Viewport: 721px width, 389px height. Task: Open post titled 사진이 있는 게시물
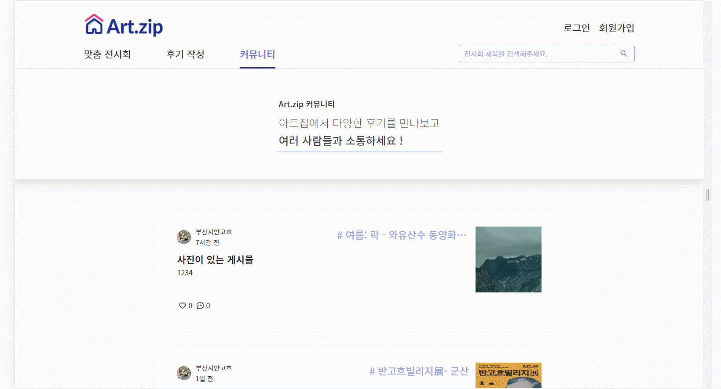tap(215, 260)
